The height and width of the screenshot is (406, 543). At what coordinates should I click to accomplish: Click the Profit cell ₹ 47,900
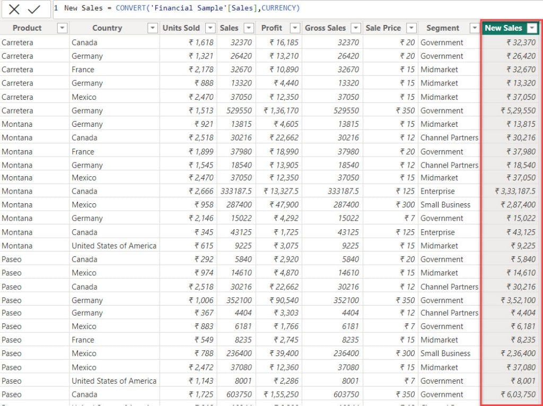point(279,204)
